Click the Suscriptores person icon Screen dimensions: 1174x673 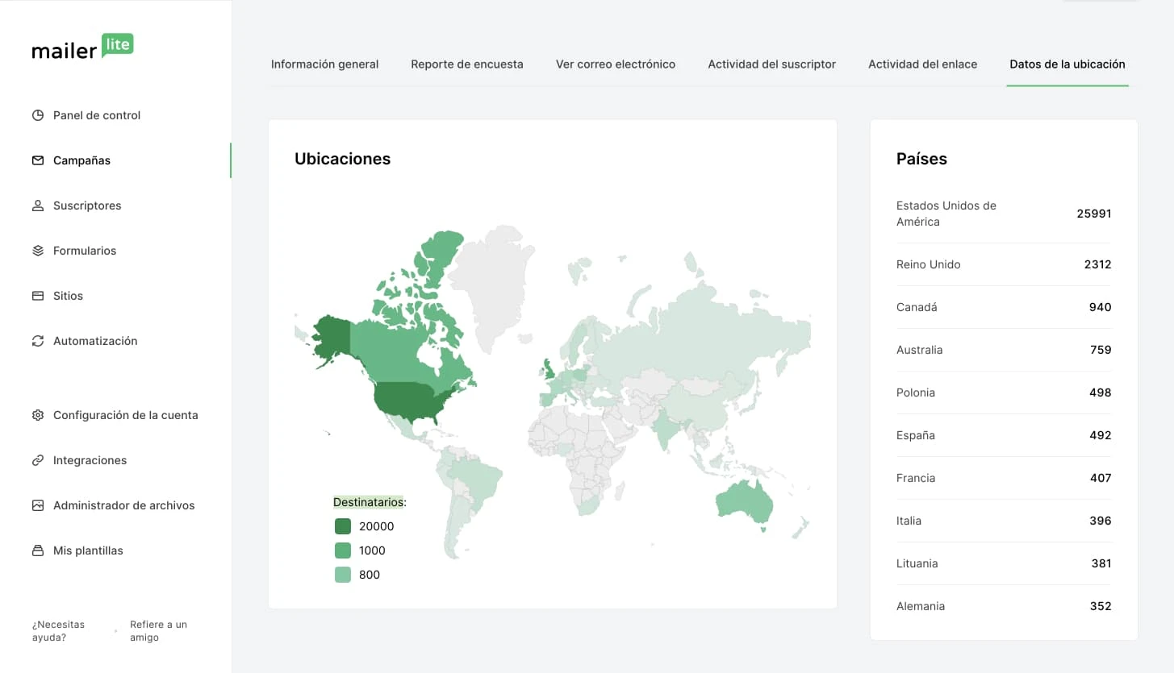(x=38, y=206)
